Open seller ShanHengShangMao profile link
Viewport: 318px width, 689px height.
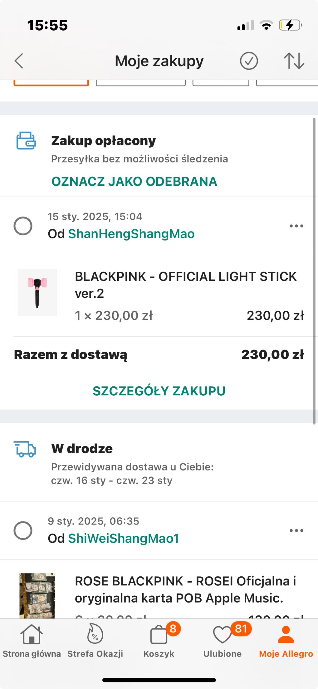tap(131, 234)
